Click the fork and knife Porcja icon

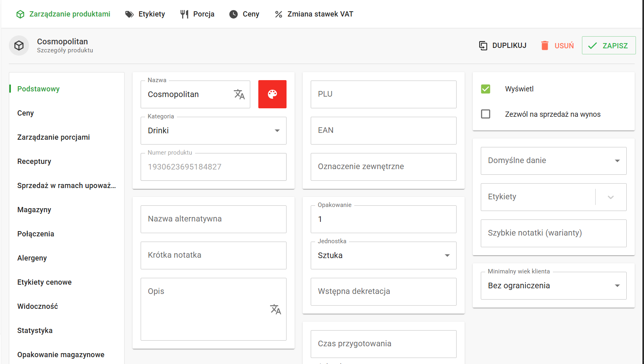coord(184,14)
